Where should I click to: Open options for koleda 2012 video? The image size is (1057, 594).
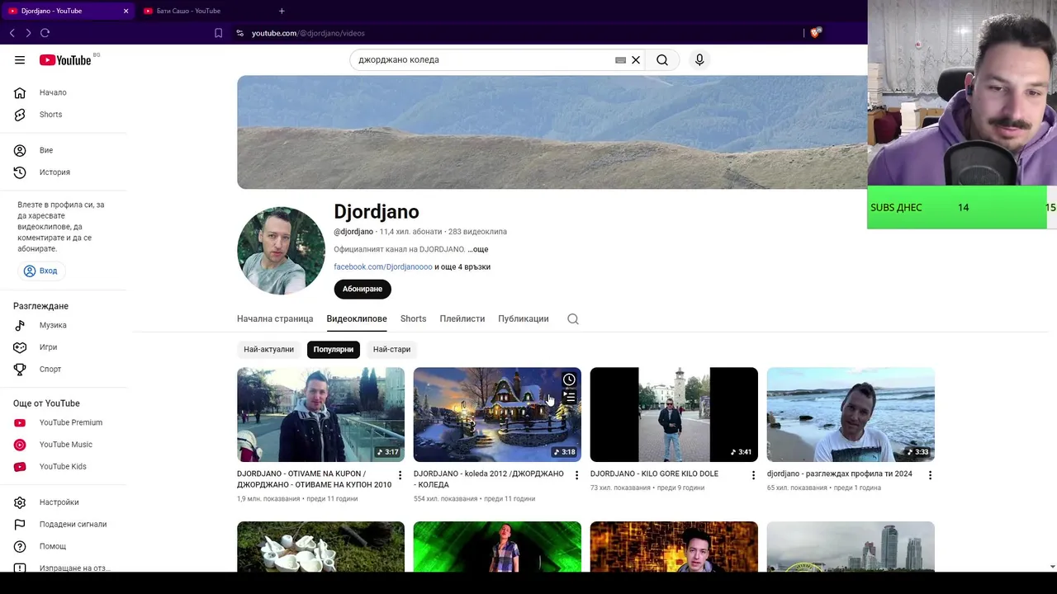(x=576, y=475)
